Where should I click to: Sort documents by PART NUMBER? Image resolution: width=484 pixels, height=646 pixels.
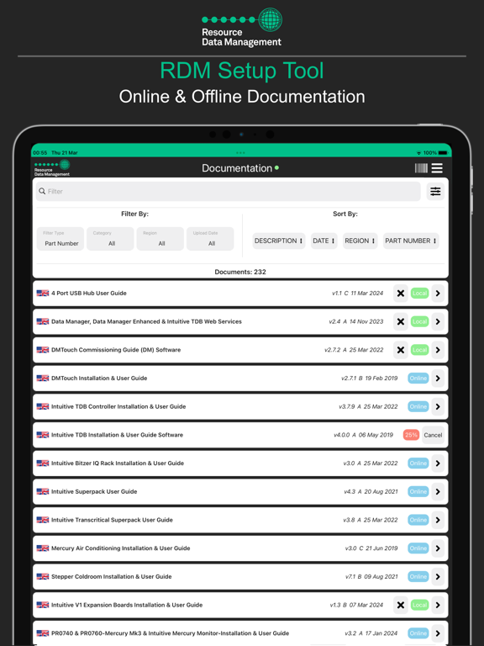coord(411,241)
